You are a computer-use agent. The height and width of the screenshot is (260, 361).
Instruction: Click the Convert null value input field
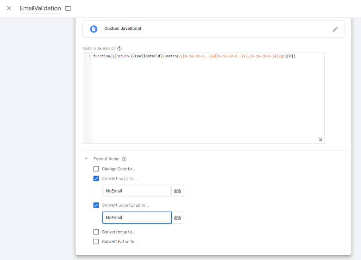[137, 191]
